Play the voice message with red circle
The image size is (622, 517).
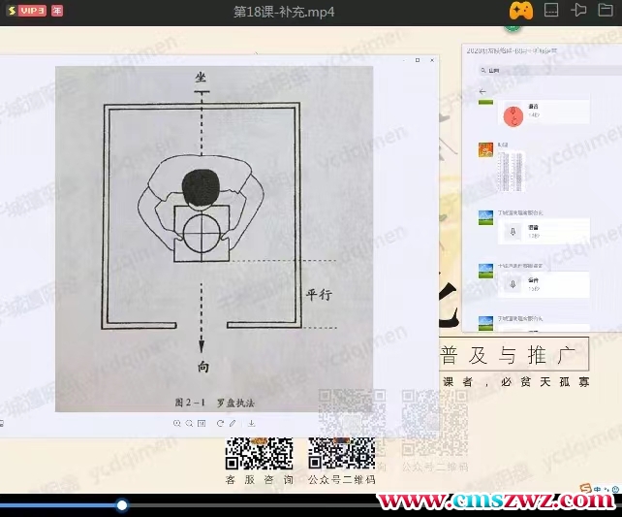514,115
